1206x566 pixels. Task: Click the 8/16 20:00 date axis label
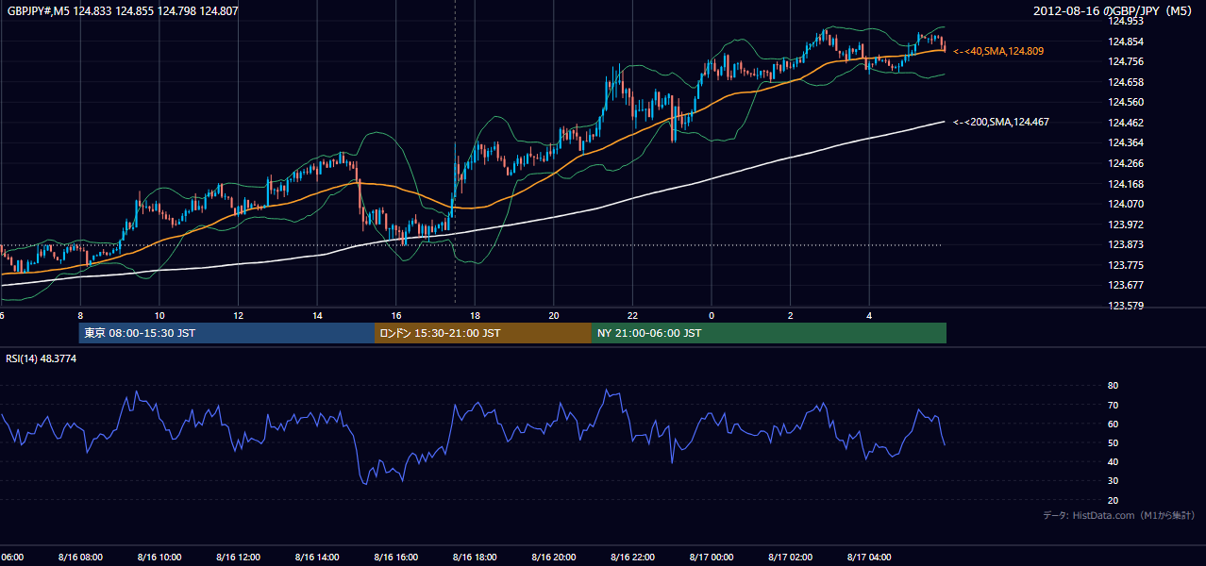(x=554, y=558)
